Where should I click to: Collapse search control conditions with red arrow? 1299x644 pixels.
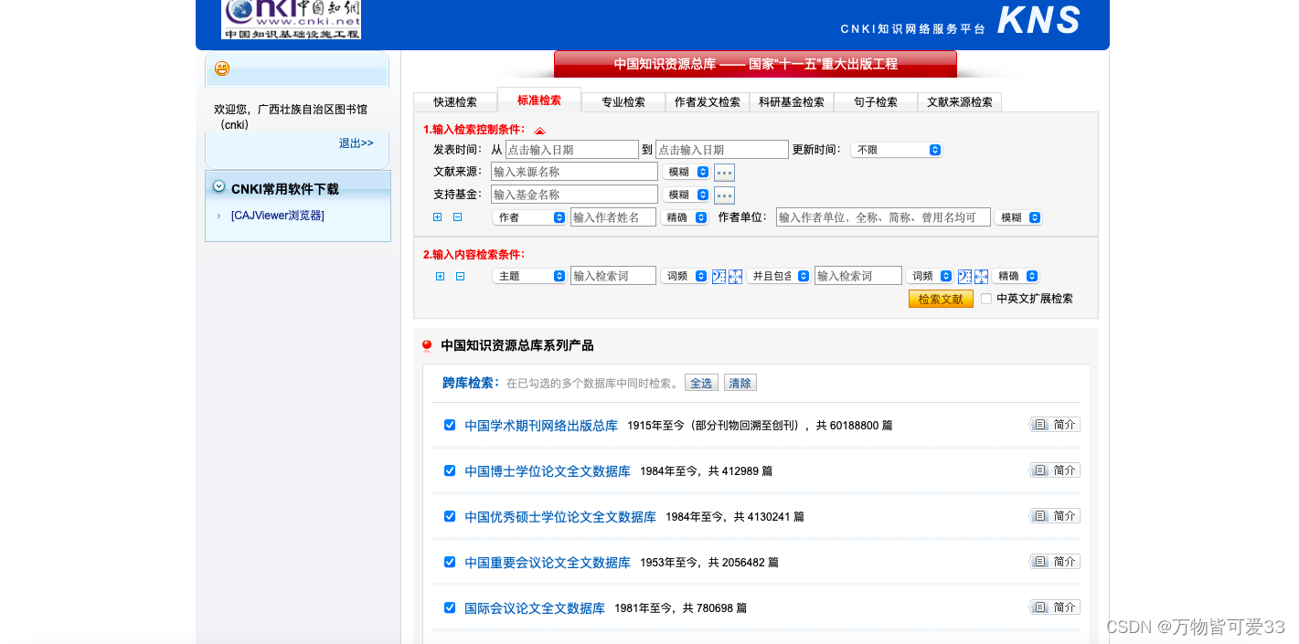[x=539, y=131]
